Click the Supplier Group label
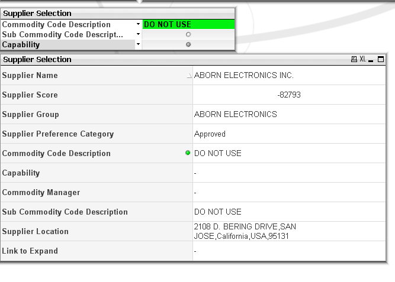Screen dimensions: 395x282 pyautogui.click(x=31, y=115)
